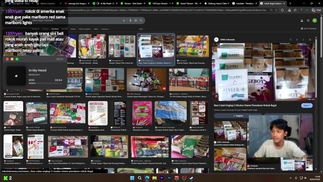The height and width of the screenshot is (182, 323).
Task: Click the yellow minimize dot on music widget
Action: (12, 59)
